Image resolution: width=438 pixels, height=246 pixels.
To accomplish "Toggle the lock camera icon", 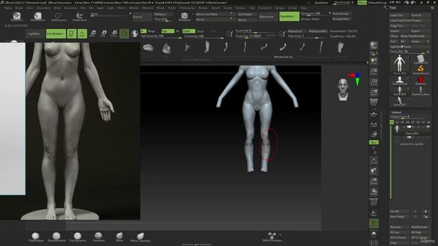I will click(374, 135).
